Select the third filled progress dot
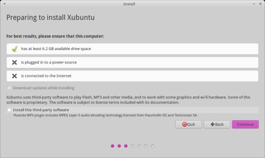265x158 pixels. pos(126,146)
